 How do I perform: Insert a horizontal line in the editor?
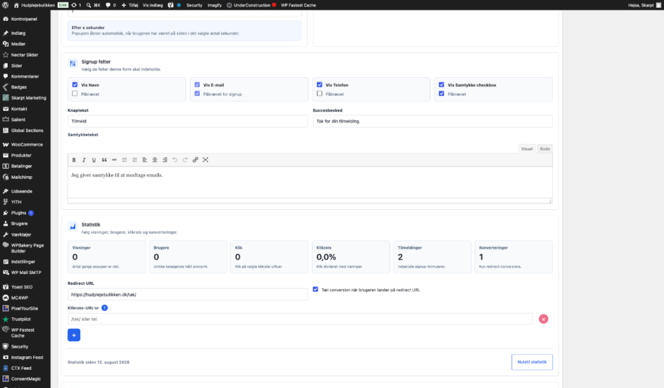(x=114, y=160)
